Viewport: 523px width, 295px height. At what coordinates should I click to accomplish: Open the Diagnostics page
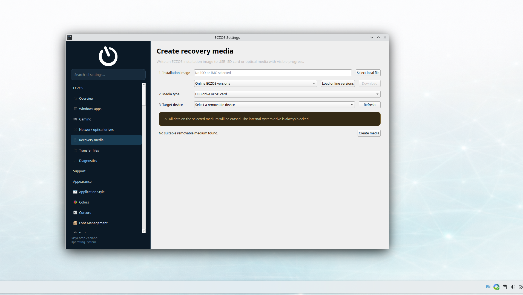[x=106, y=161]
